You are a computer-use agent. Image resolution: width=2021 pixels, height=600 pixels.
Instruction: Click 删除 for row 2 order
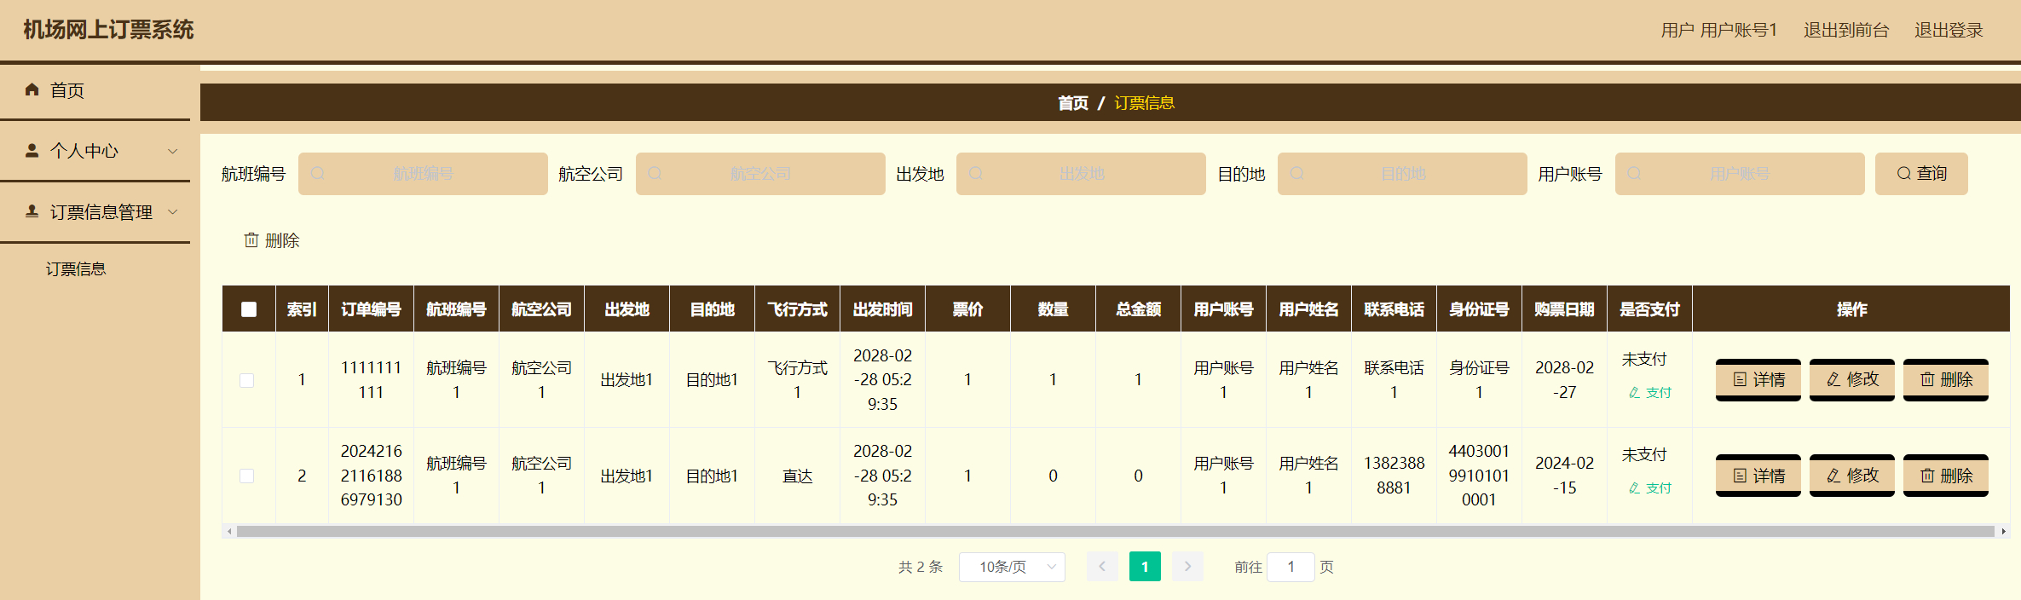click(x=1946, y=476)
